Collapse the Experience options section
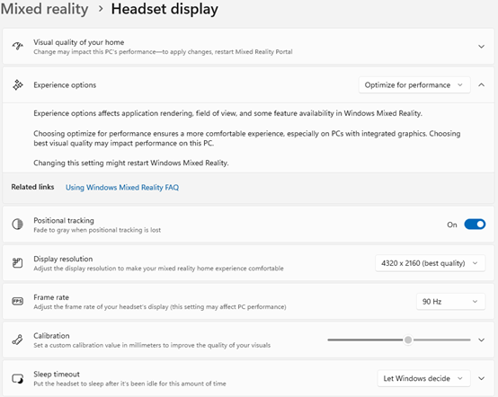Viewport: 498px width, 397px height. tap(482, 84)
